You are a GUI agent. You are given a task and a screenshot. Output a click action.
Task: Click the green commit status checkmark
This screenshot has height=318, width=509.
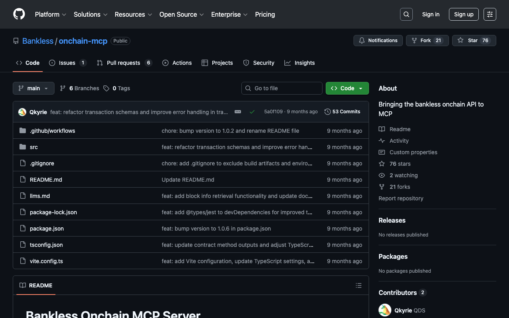pyautogui.click(x=252, y=112)
